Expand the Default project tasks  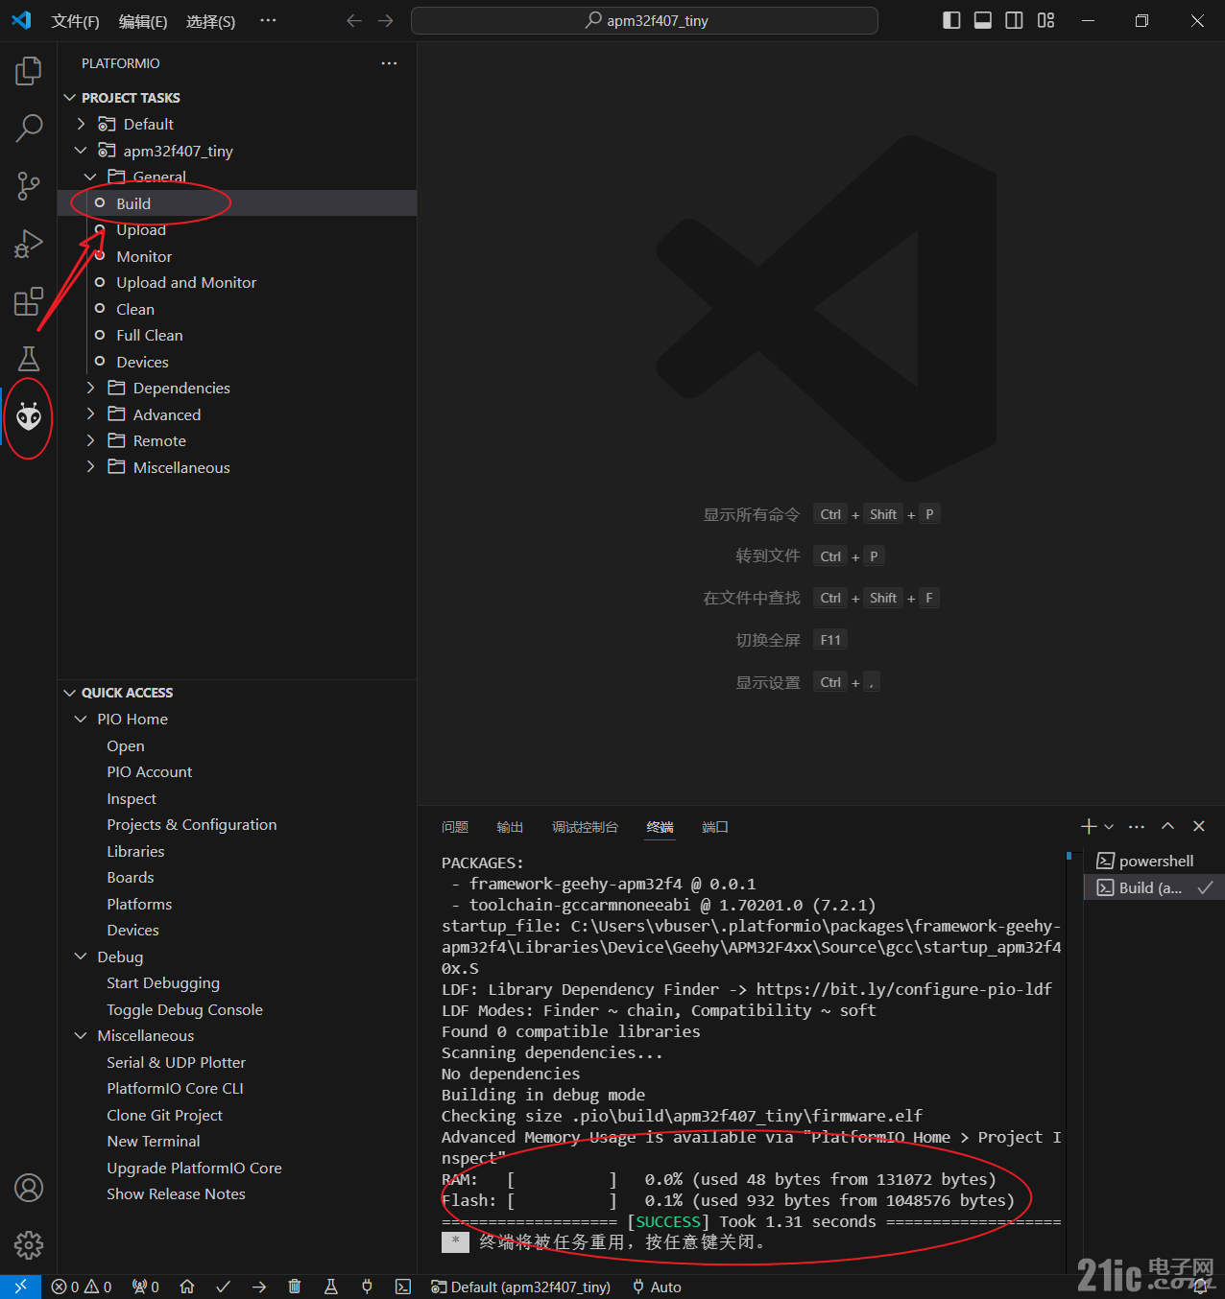coord(81,124)
